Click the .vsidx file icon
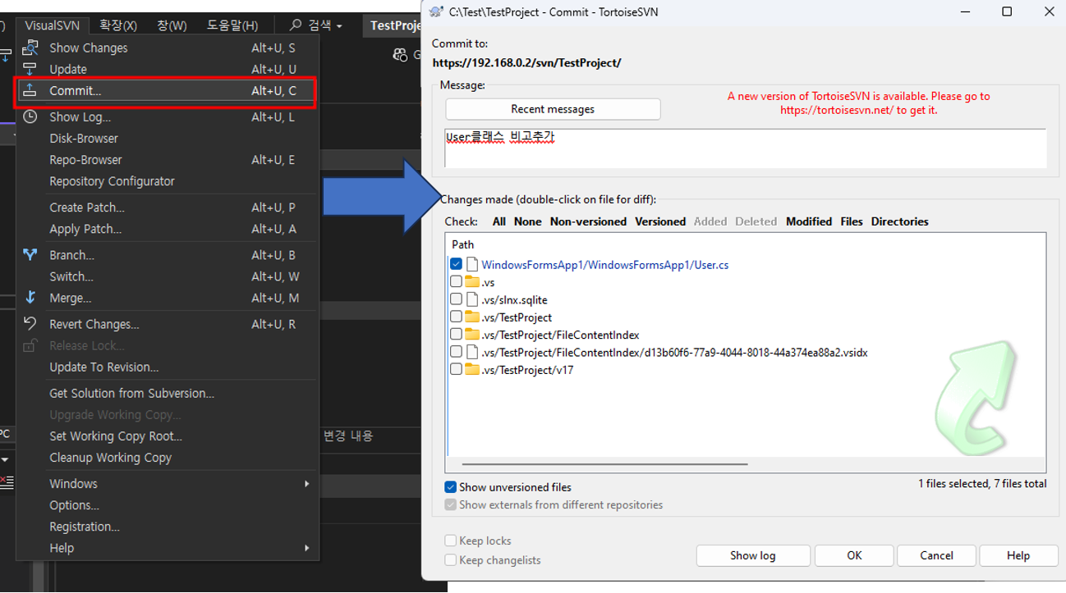 [x=472, y=352]
